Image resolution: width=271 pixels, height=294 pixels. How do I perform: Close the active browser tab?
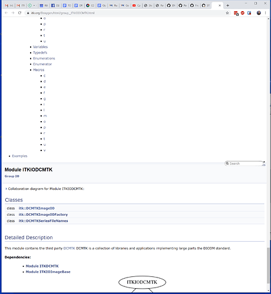pyautogui.click(x=220, y=5)
